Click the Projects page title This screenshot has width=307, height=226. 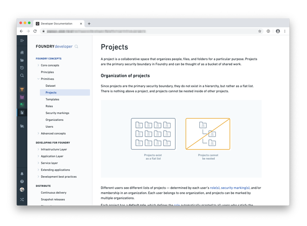tap(114, 47)
